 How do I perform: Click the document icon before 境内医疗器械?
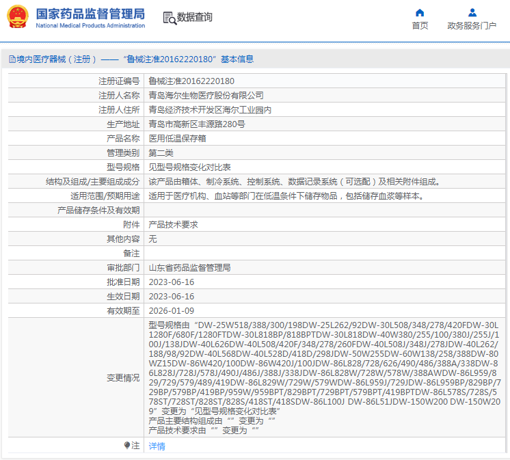coord(12,59)
